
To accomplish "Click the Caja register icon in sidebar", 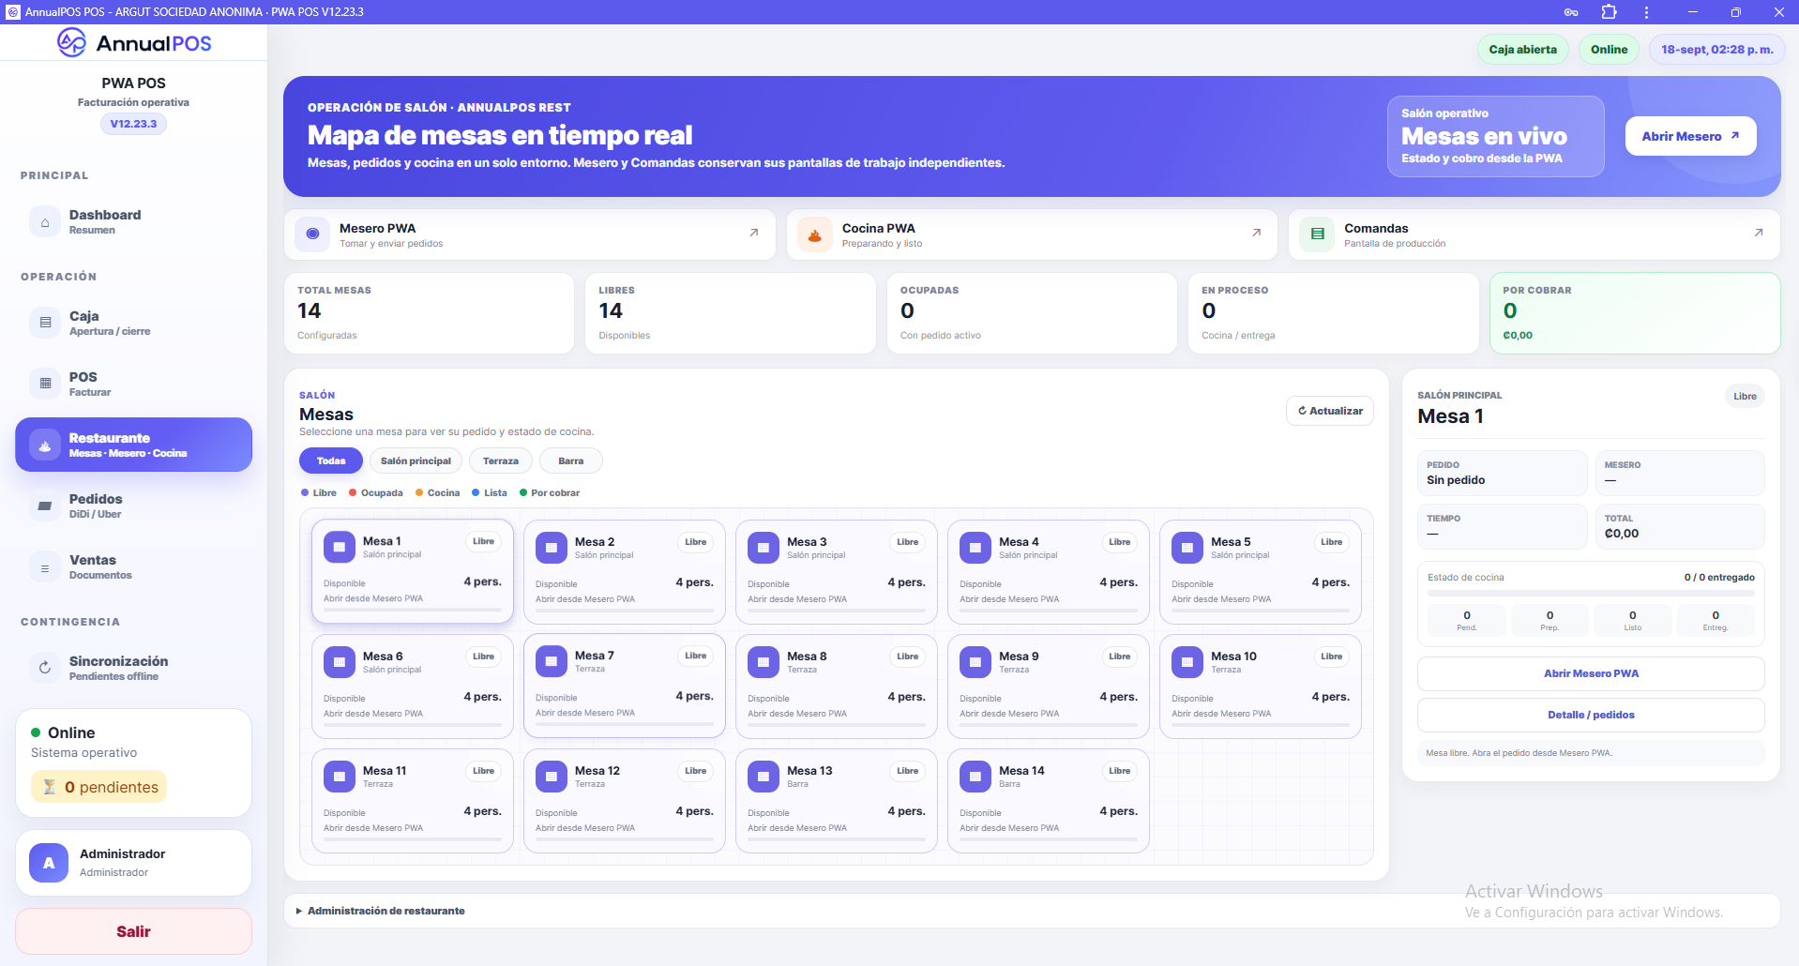I will pyautogui.click(x=45, y=323).
